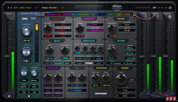This screenshot has height=102, width=178.
Task: Open the Bandpass low-cut SLOPE 12 dB/oct selector
Action: tap(48, 96)
